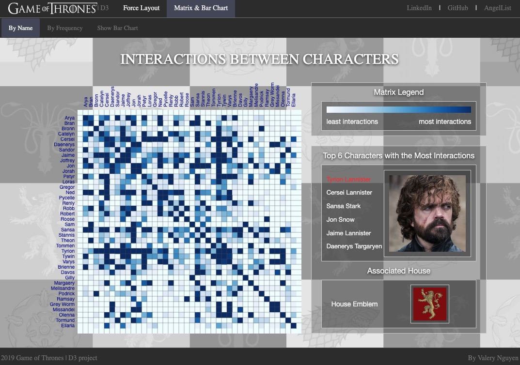The height and width of the screenshot is (365, 520).
Task: Click the Tywin row label
Action: pyautogui.click(x=68, y=257)
